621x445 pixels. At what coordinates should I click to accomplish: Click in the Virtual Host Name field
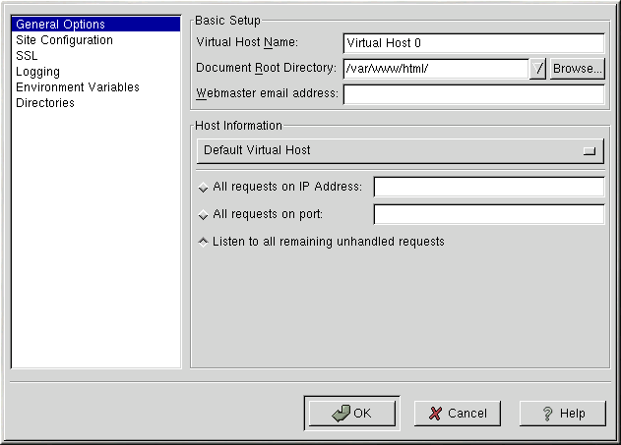click(x=472, y=43)
